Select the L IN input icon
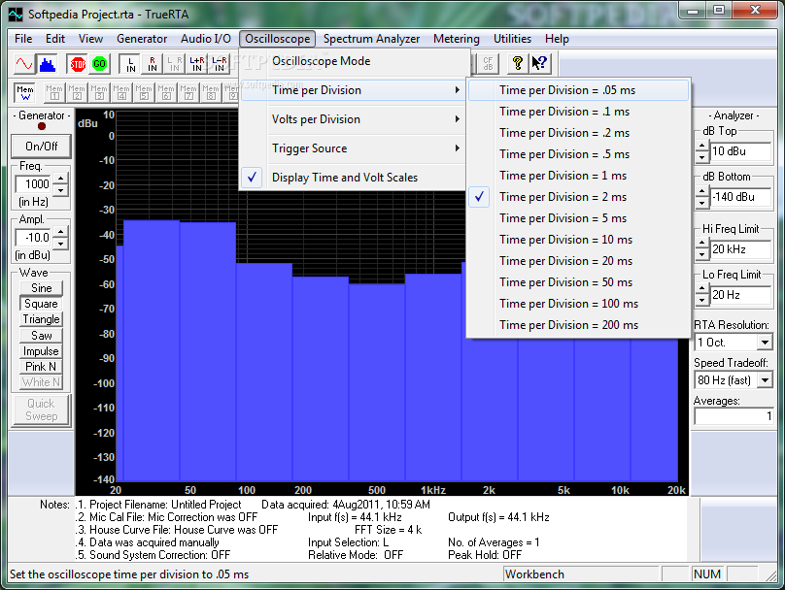The width and height of the screenshot is (785, 590). click(x=130, y=64)
